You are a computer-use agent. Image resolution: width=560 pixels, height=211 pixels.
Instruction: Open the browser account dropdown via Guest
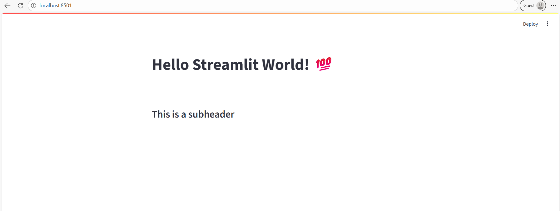click(533, 5)
